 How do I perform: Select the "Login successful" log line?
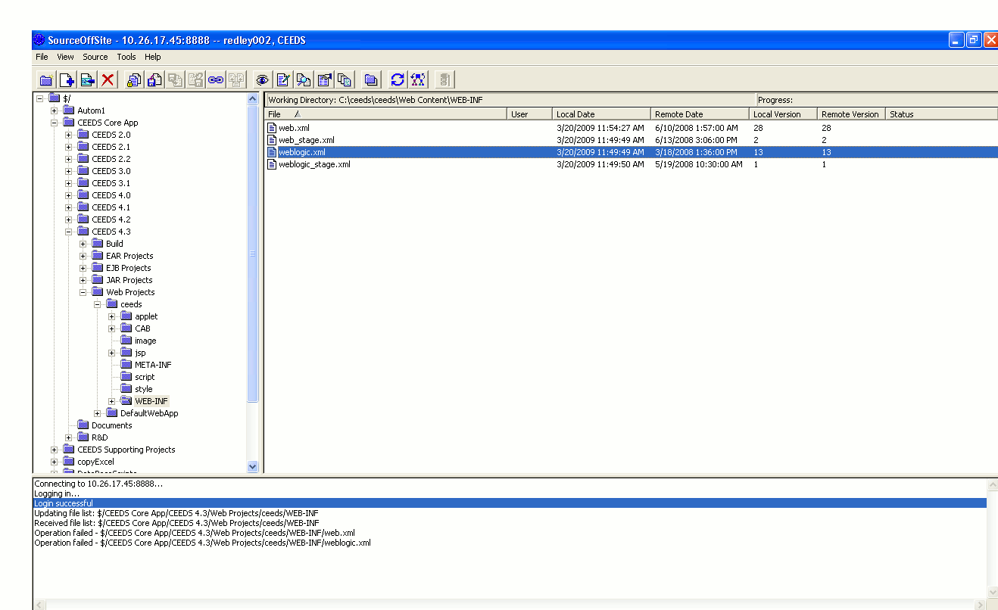coord(510,503)
